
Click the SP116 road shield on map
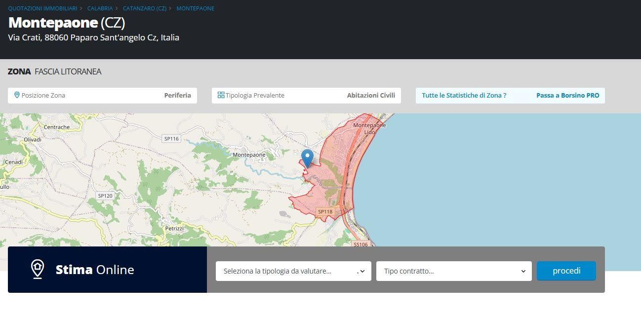tap(171, 139)
